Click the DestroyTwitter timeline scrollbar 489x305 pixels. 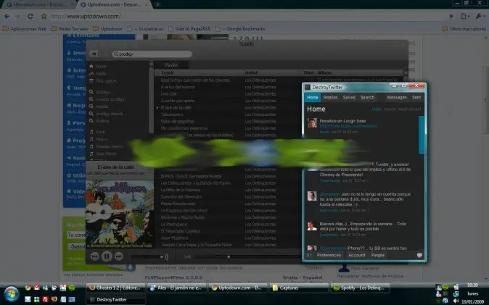[x=422, y=135]
